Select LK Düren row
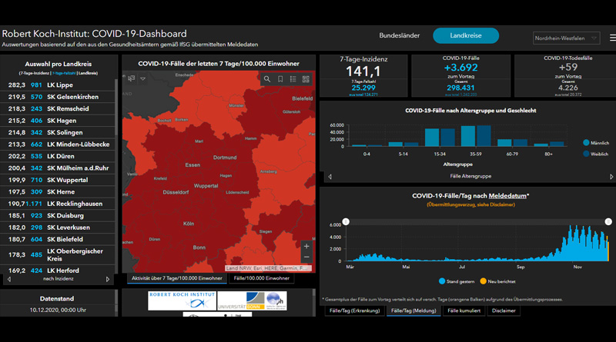The height and width of the screenshot is (342, 616). pyautogui.click(x=57, y=156)
